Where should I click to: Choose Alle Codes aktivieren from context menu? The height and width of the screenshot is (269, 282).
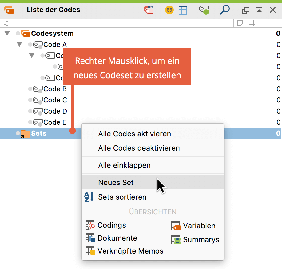(x=153, y=134)
